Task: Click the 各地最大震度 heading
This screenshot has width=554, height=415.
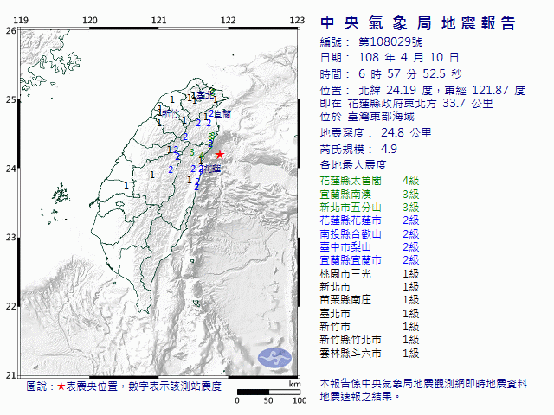Action: (x=352, y=164)
